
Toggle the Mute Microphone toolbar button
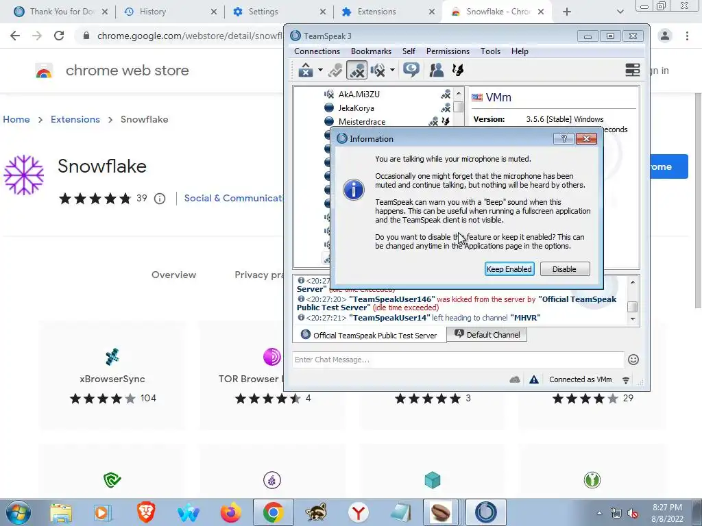(x=356, y=70)
